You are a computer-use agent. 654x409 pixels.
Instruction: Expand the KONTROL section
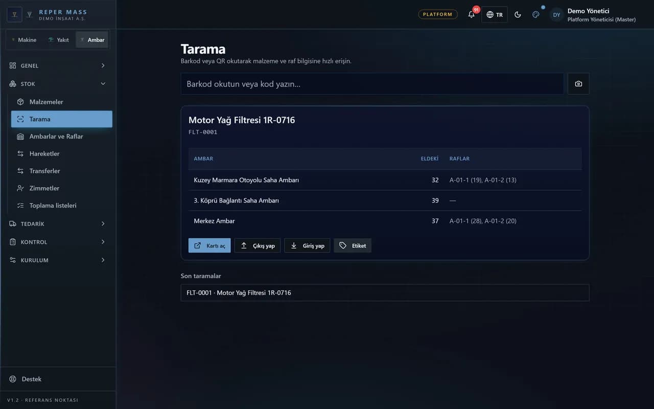point(58,242)
